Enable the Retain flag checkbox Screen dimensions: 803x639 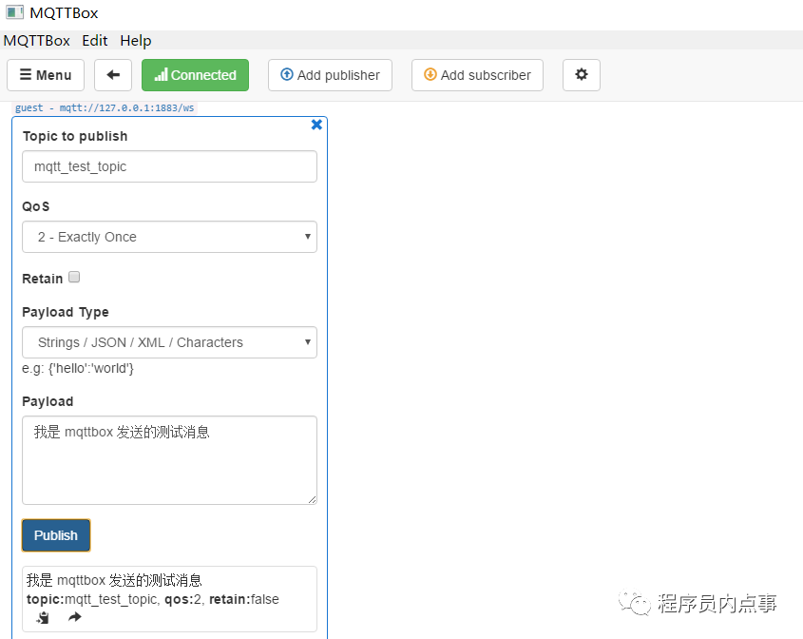[74, 277]
